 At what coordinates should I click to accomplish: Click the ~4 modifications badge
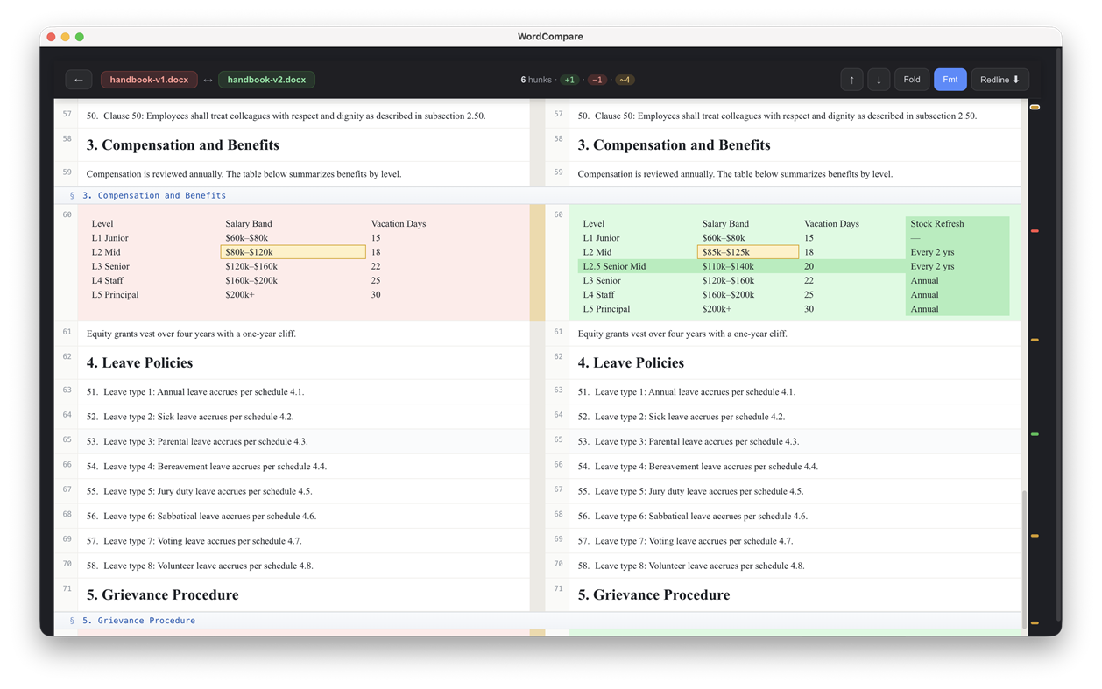click(625, 80)
